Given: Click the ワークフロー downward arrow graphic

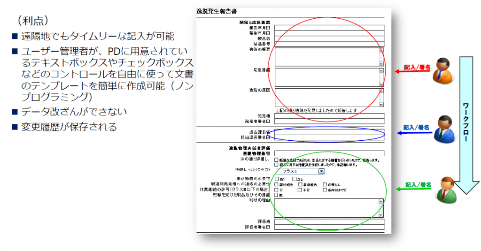Looking at the screenshot, I should tap(466, 125).
